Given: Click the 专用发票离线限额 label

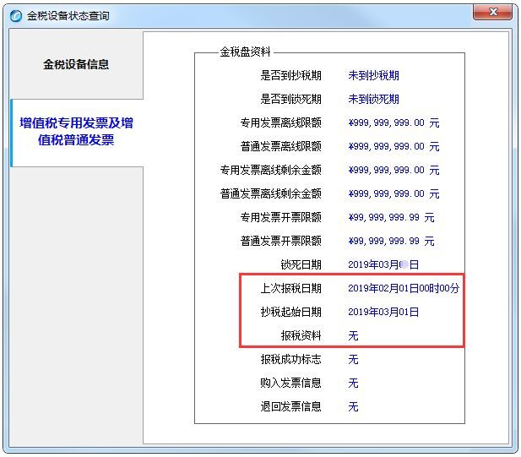Looking at the screenshot, I should coord(281,123).
